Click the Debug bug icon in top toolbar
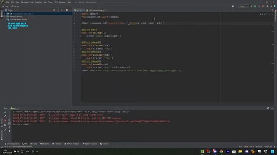 point(255,6)
